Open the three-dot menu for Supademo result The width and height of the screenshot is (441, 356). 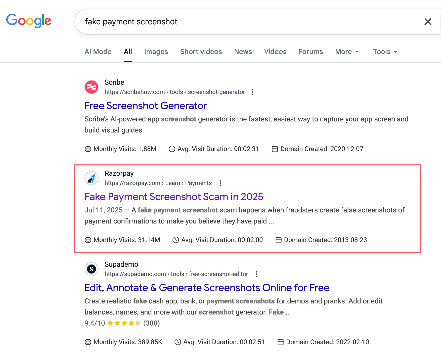(x=257, y=274)
